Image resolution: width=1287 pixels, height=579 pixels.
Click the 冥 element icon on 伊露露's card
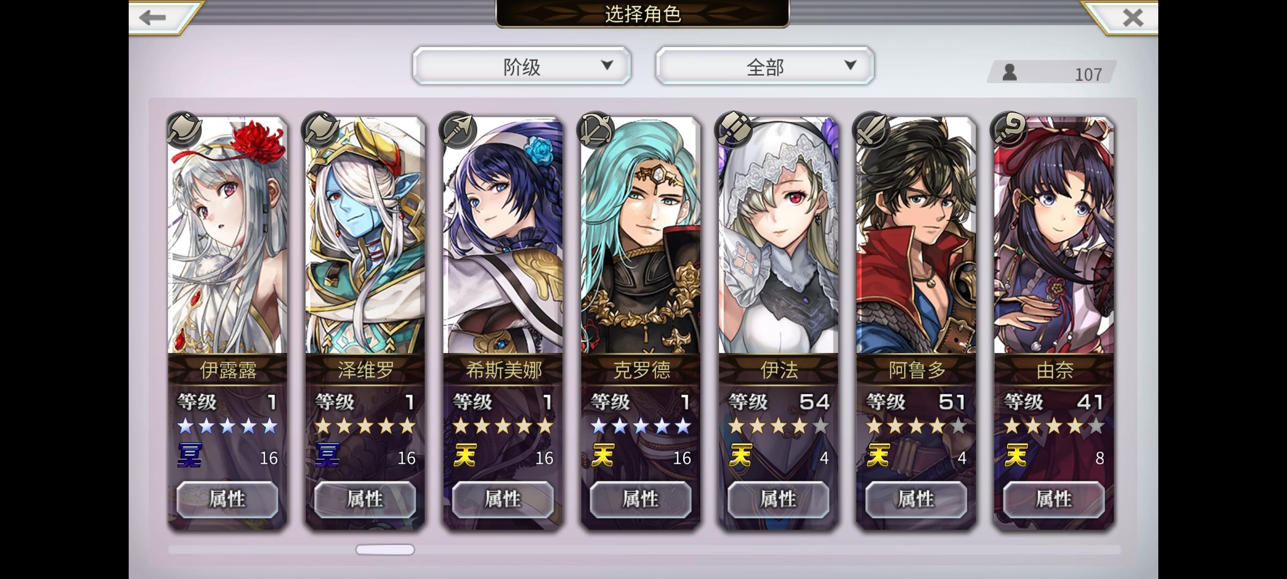[190, 455]
